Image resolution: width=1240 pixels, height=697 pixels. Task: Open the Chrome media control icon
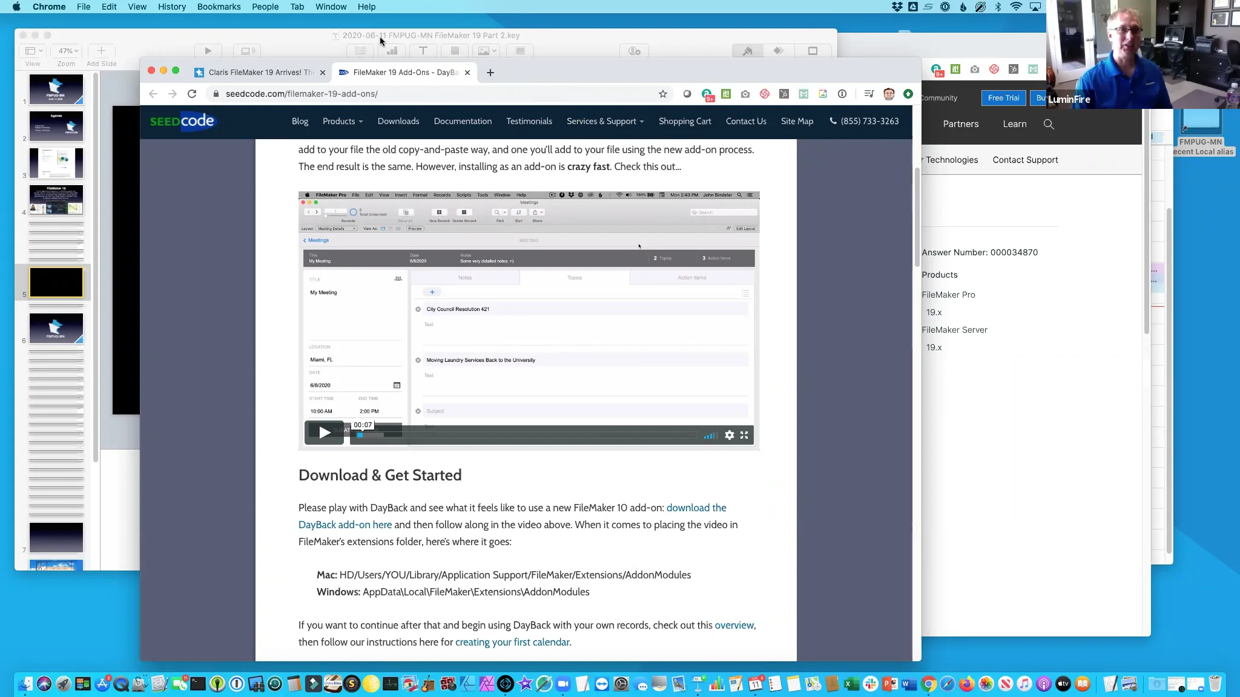coord(869,94)
